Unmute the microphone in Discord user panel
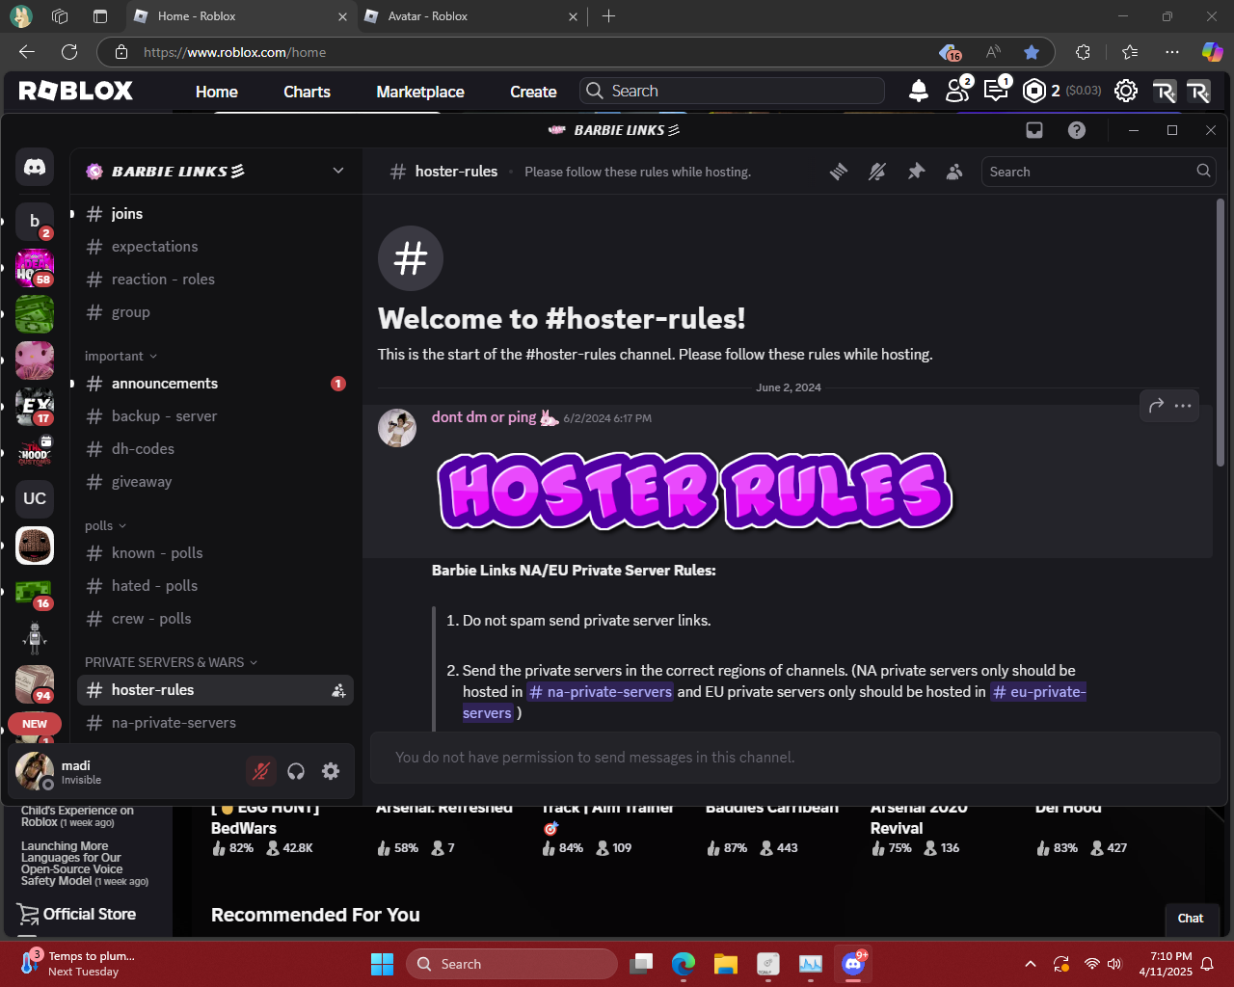This screenshot has height=987, width=1234. [261, 771]
